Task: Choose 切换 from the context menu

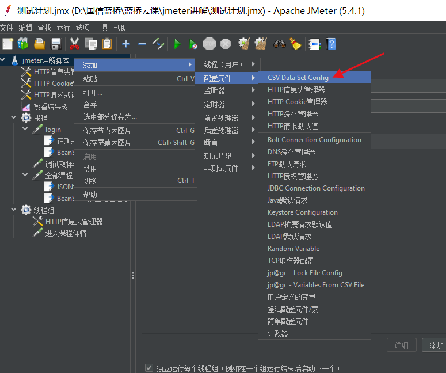Action: pyautogui.click(x=135, y=181)
